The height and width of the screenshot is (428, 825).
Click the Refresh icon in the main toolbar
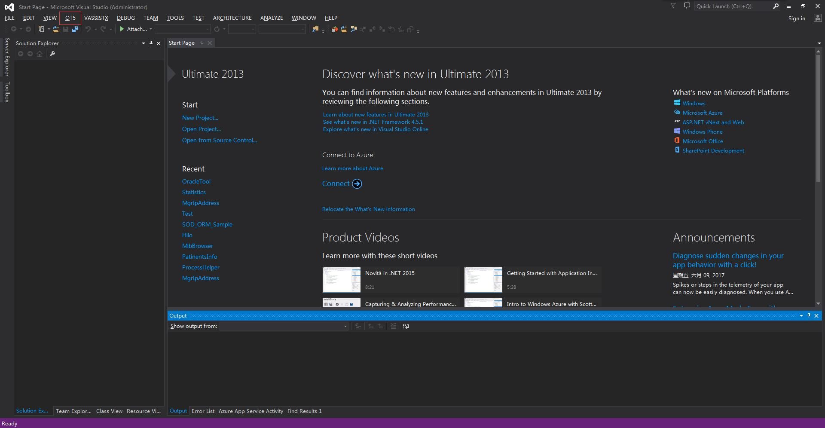click(217, 29)
